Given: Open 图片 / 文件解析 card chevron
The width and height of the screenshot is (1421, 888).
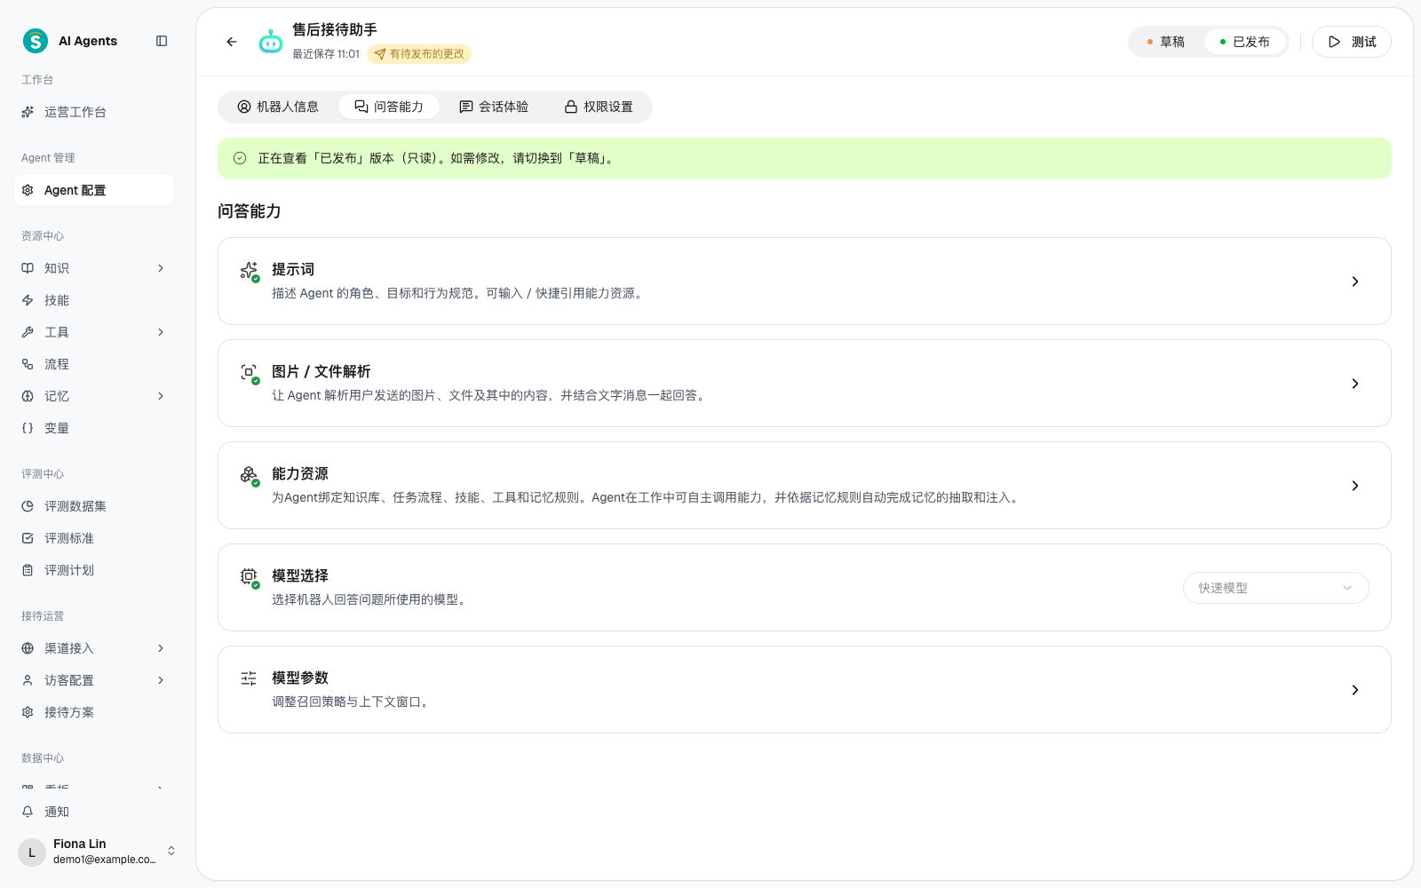Looking at the screenshot, I should [1355, 384].
